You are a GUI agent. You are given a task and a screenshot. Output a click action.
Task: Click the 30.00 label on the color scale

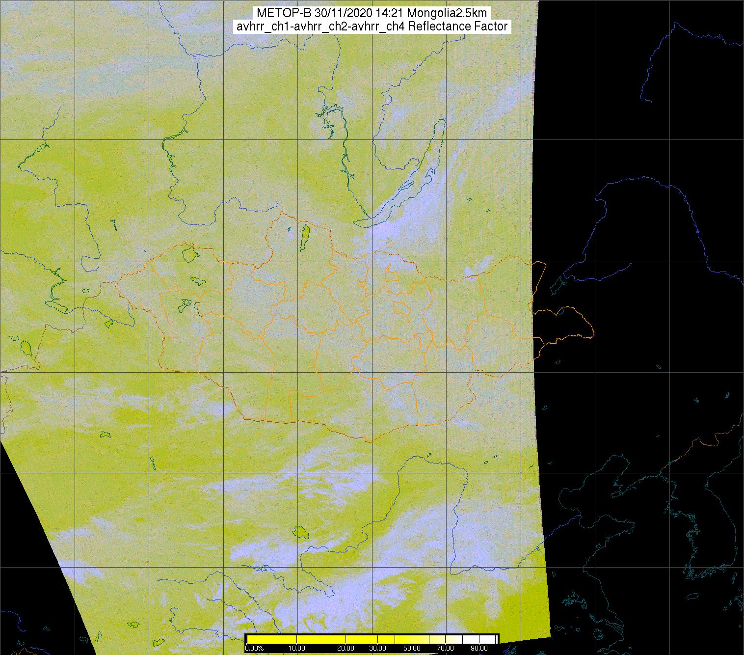click(378, 648)
